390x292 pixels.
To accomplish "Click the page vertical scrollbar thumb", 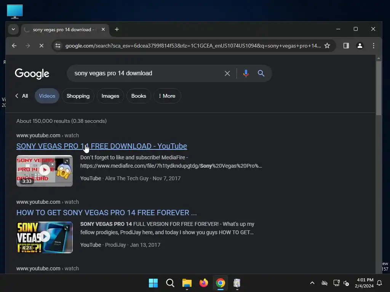I will [379, 88].
